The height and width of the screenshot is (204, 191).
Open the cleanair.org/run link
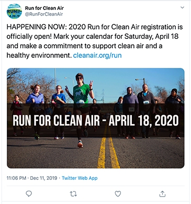[97, 55]
